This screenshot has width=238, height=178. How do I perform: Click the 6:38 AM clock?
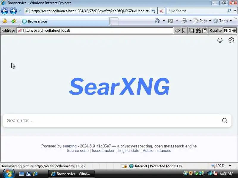227,174
